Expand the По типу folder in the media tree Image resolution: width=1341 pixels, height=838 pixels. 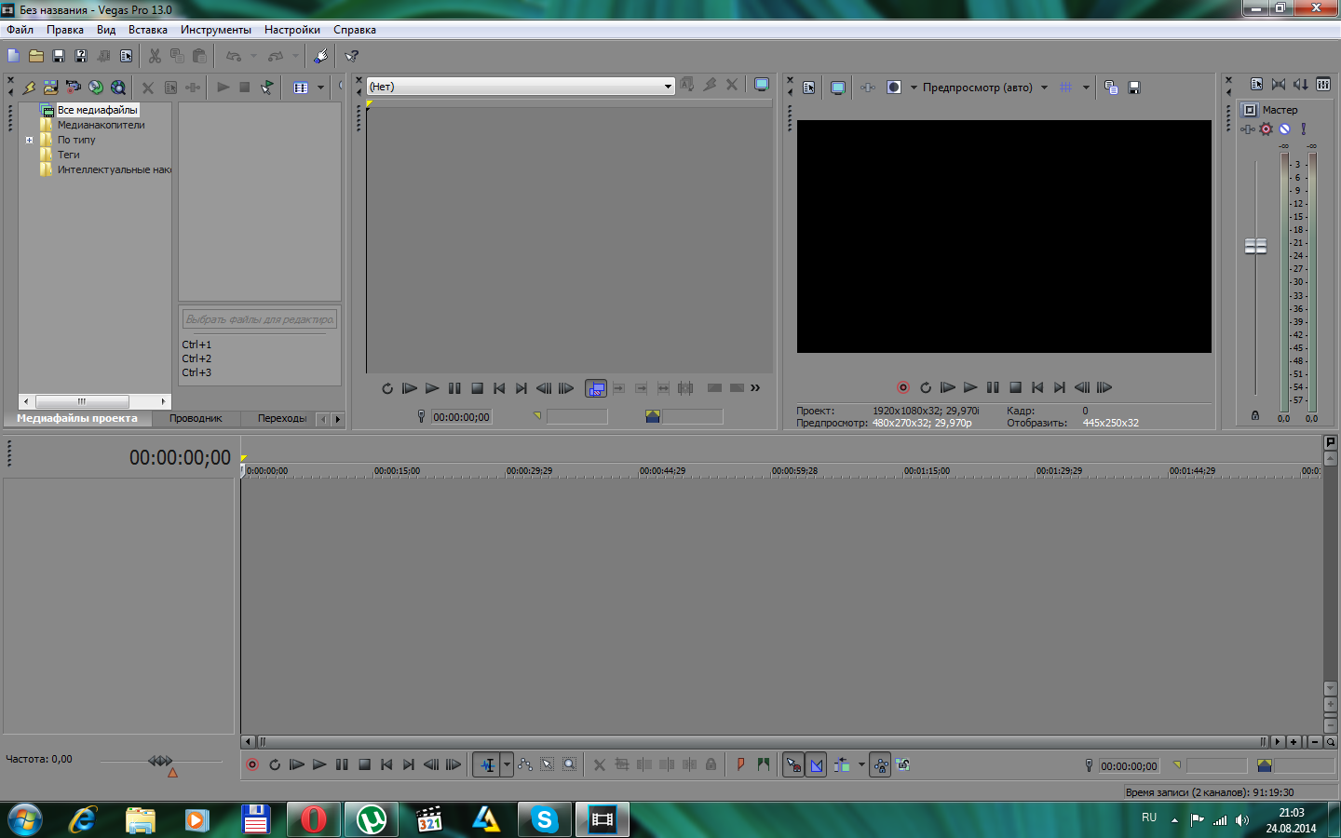coord(30,141)
